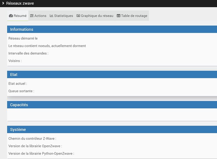Click the Etat panel header
The image size is (217, 159).
click(112, 74)
